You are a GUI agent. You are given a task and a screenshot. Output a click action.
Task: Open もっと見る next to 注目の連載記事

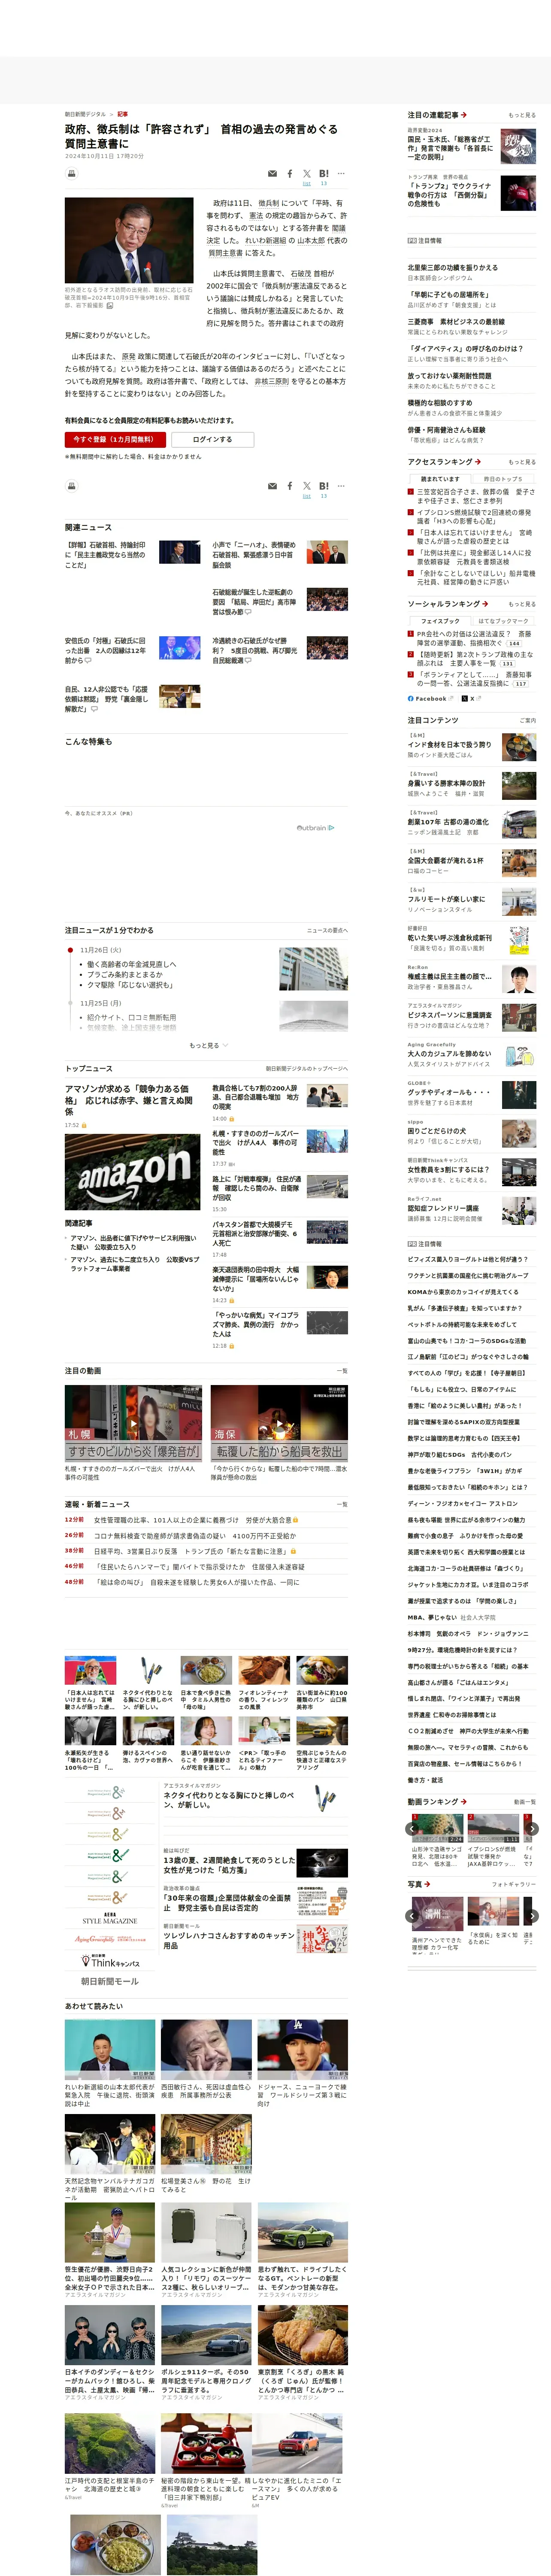521,115
